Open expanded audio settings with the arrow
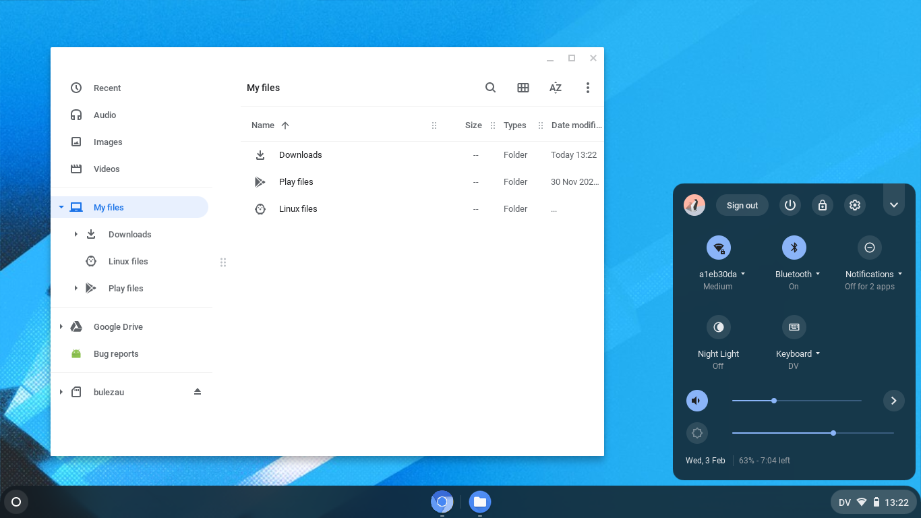Screen dimensions: 921x518 894,400
